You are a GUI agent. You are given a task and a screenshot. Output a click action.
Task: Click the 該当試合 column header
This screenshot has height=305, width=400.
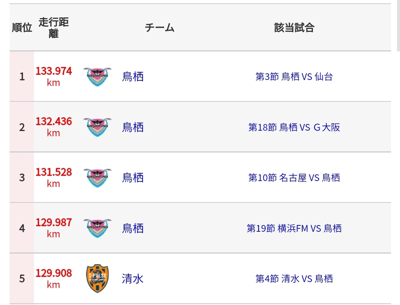[x=294, y=28]
